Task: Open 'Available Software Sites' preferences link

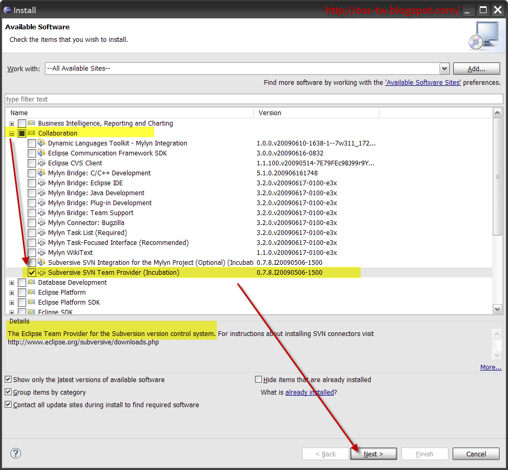Action: (x=423, y=82)
